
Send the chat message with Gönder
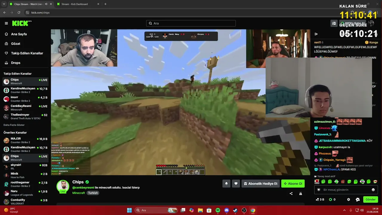[x=370, y=199]
